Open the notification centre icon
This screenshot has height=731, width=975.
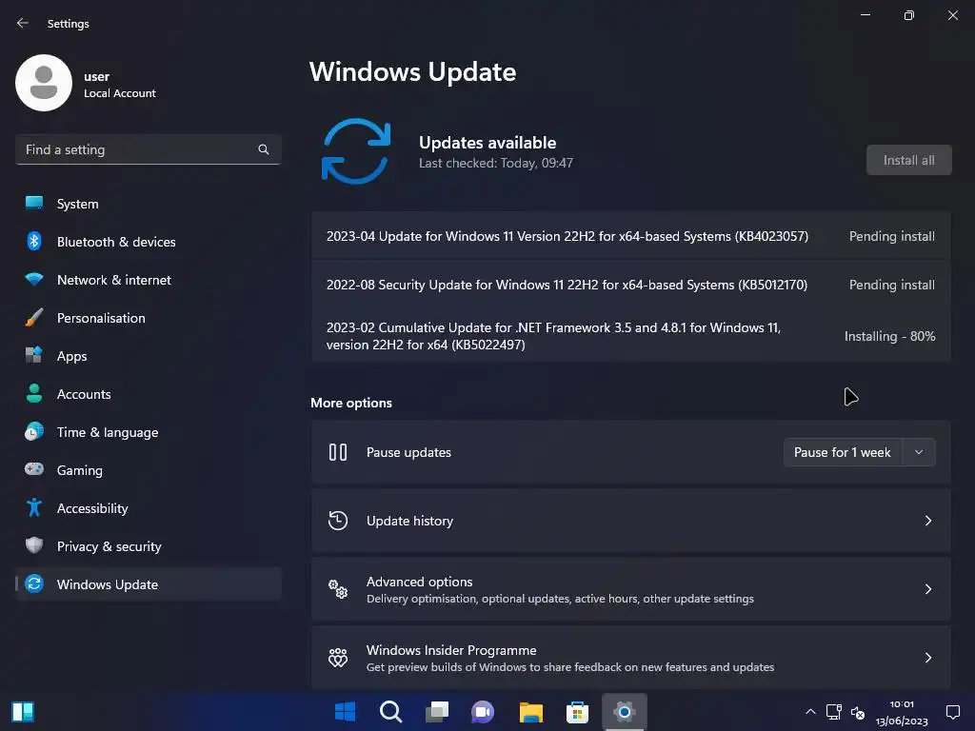(x=952, y=712)
